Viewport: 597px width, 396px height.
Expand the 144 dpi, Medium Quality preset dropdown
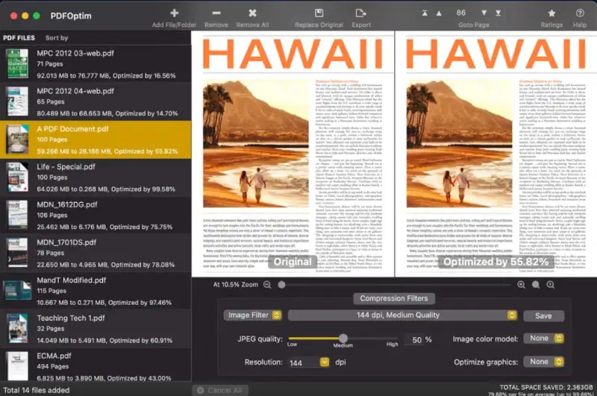pos(402,315)
